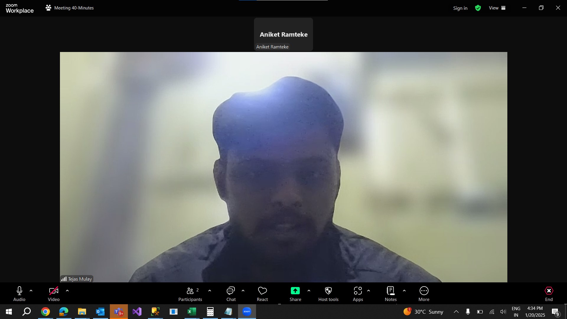
Task: Expand the Share options arrow
Action: 309,291
